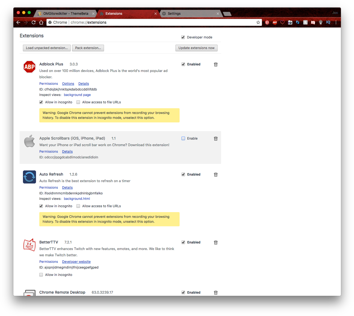
Task: Click the Auto Refresh toolbar icon
Action: 298,22
